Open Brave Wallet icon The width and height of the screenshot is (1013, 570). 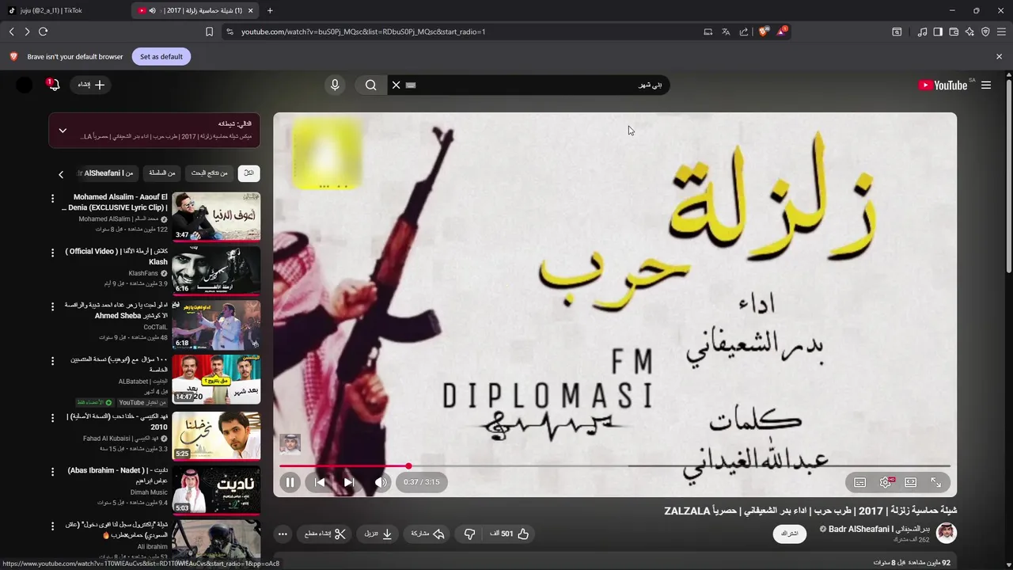[954, 32]
